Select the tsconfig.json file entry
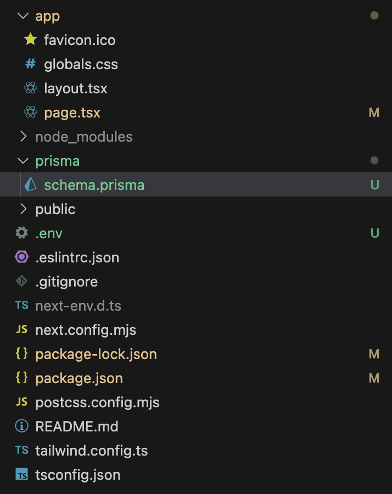The height and width of the screenshot is (494, 392). (78, 475)
